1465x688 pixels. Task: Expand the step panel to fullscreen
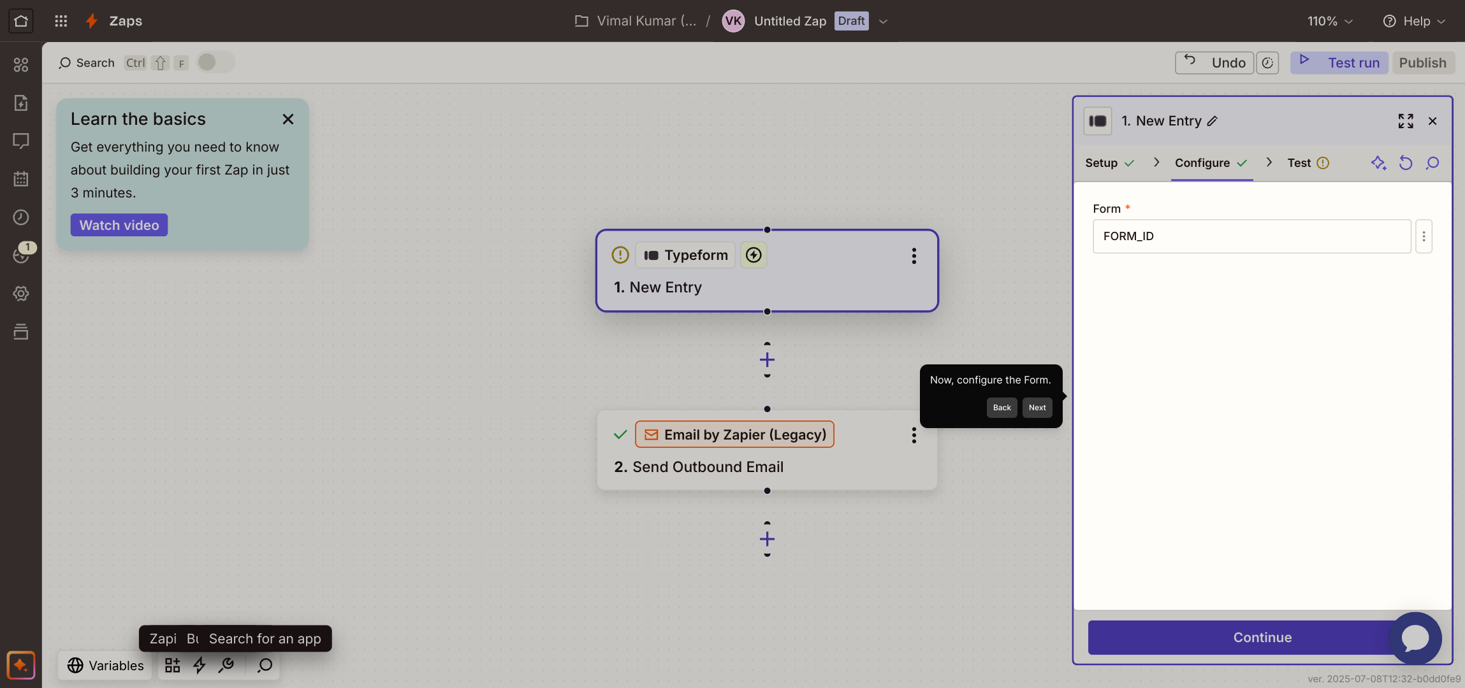tap(1406, 121)
